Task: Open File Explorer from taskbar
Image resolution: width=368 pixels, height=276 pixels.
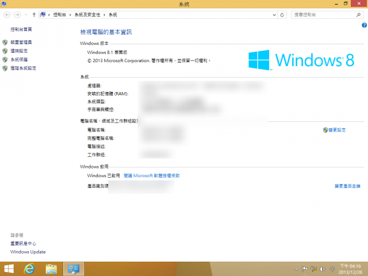Action: click(x=51, y=269)
